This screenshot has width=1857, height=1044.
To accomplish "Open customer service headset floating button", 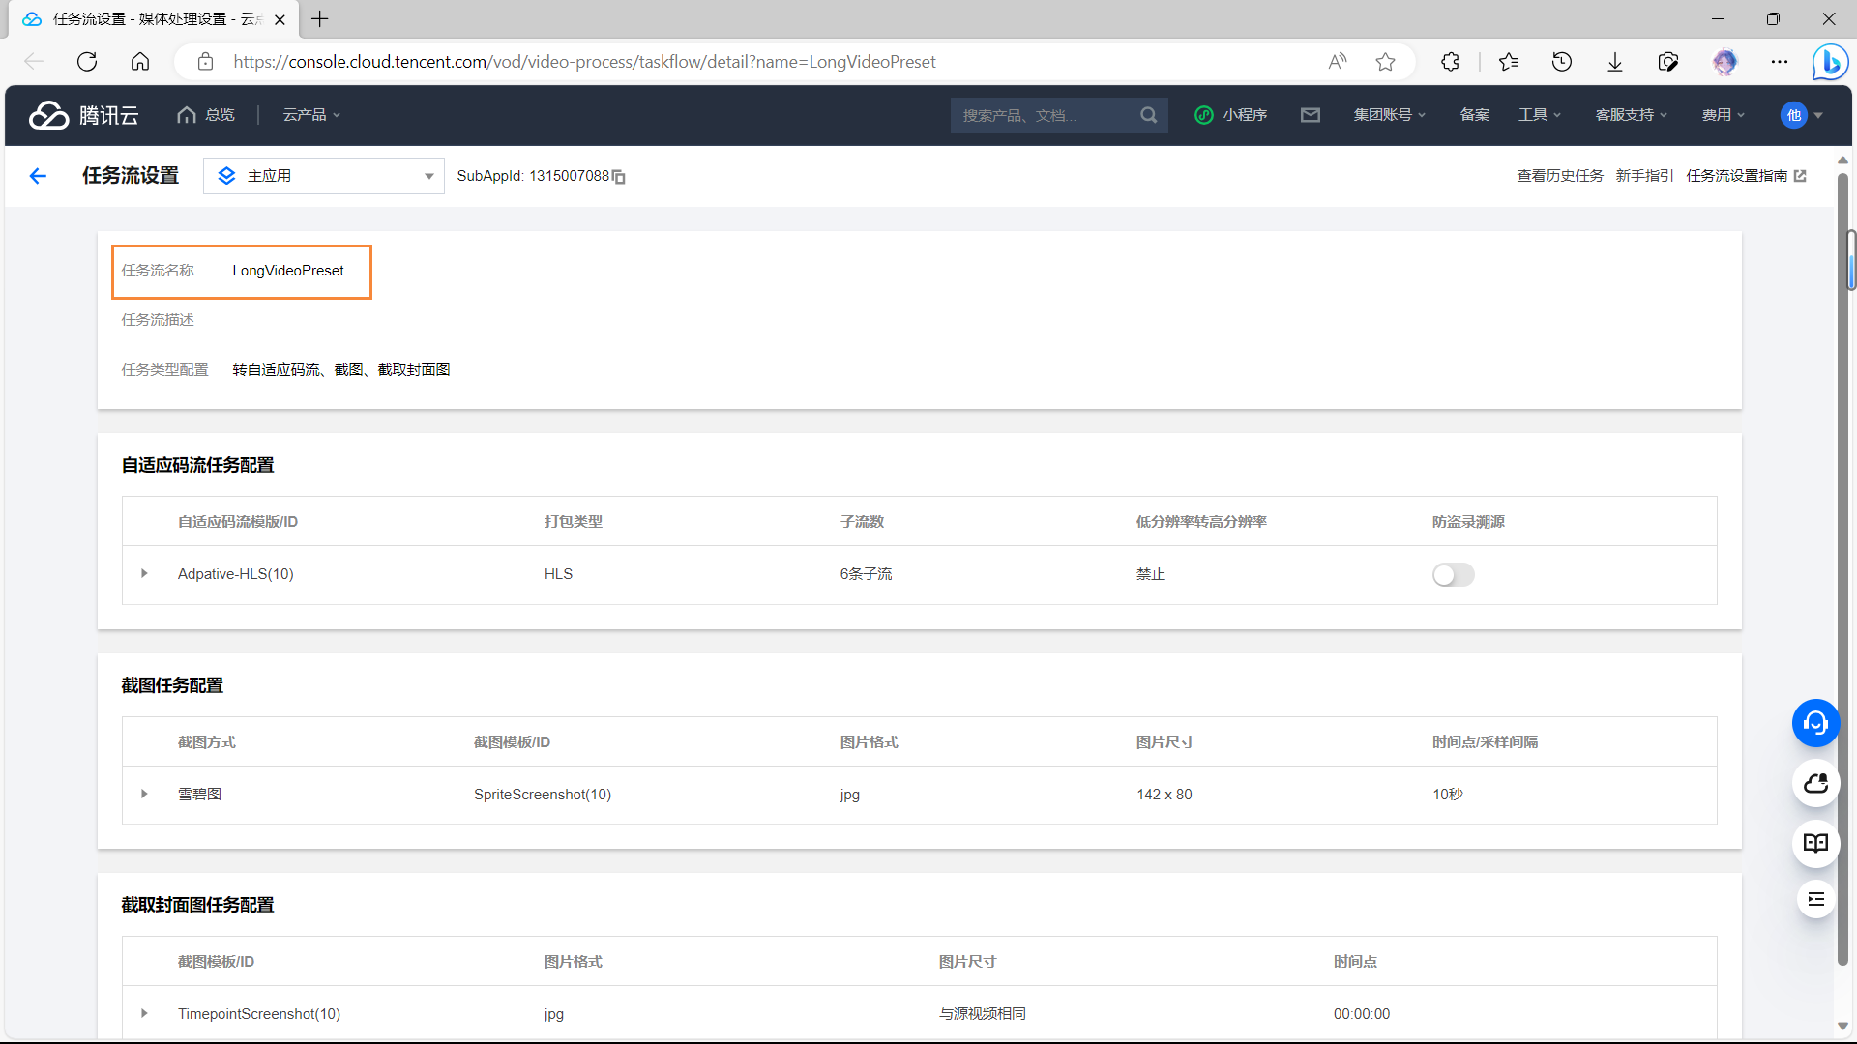I will tap(1815, 723).
